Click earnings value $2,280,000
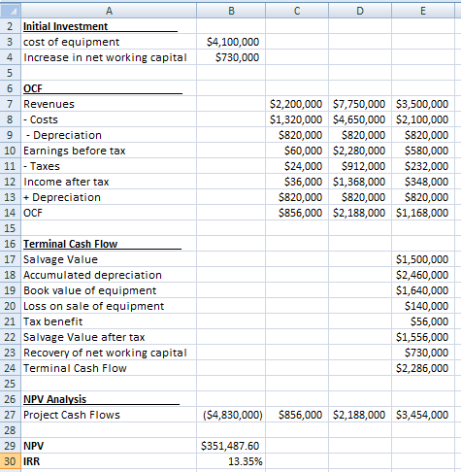This screenshot has height=472, width=461. point(359,151)
